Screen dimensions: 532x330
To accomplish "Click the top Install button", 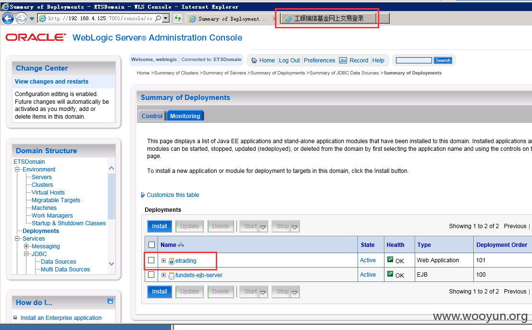I will pos(160,226).
